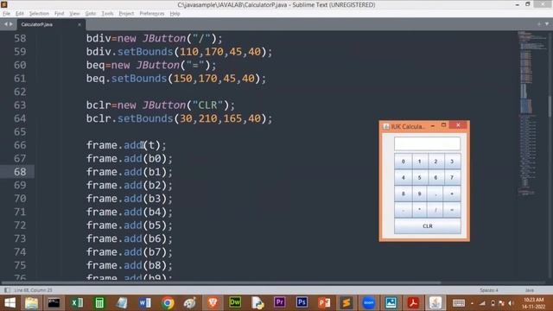The image size is (553, 311).
Task: Open the Edit menu
Action: (19, 14)
